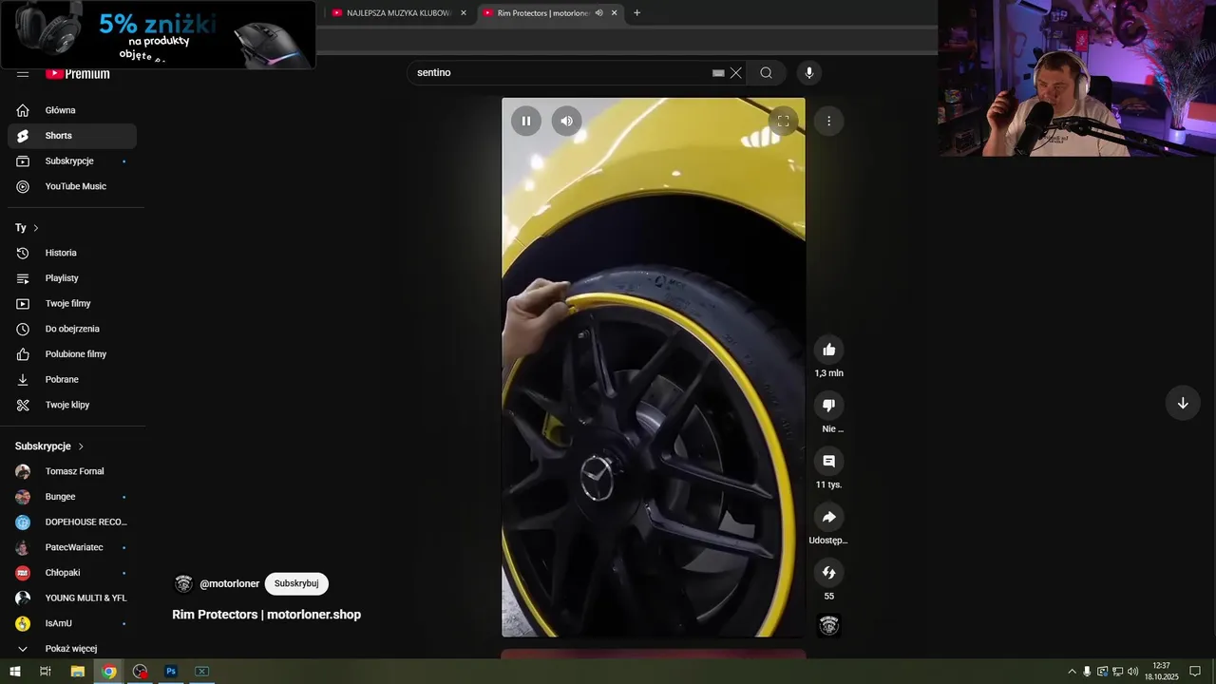1216x684 pixels.
Task: Click the 5% zniżki ad banner
Action: 158,34
